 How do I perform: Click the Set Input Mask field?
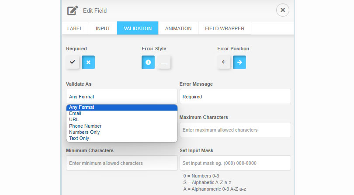(x=235, y=163)
